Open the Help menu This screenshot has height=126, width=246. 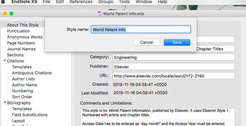coord(163,2)
